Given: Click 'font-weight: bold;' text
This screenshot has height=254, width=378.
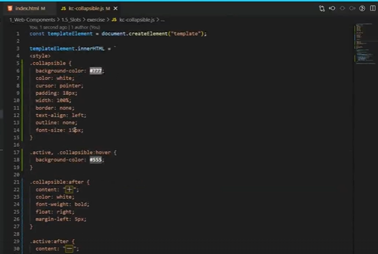Looking at the screenshot, I should coord(63,204).
